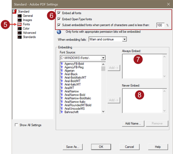Click the TrueType icon beside AgencyFB-Bold

click(x=62, y=64)
